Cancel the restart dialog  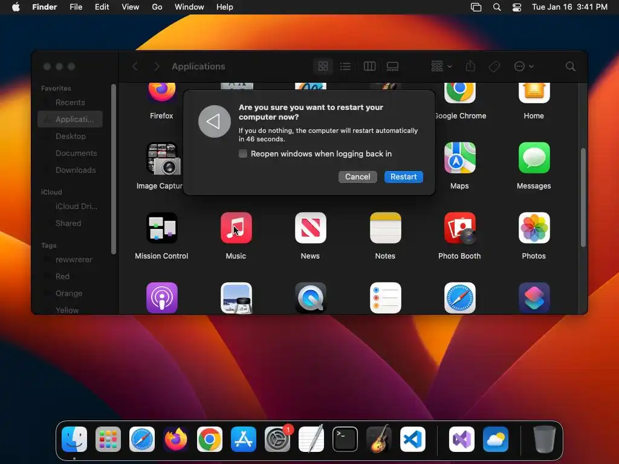pyautogui.click(x=358, y=177)
